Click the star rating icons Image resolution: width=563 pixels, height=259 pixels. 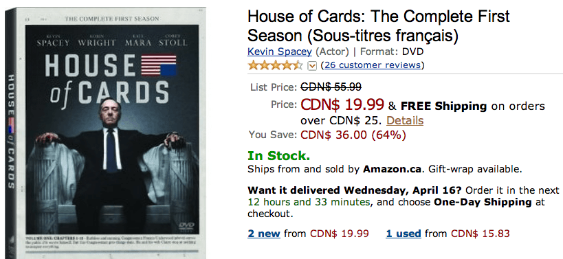point(276,65)
